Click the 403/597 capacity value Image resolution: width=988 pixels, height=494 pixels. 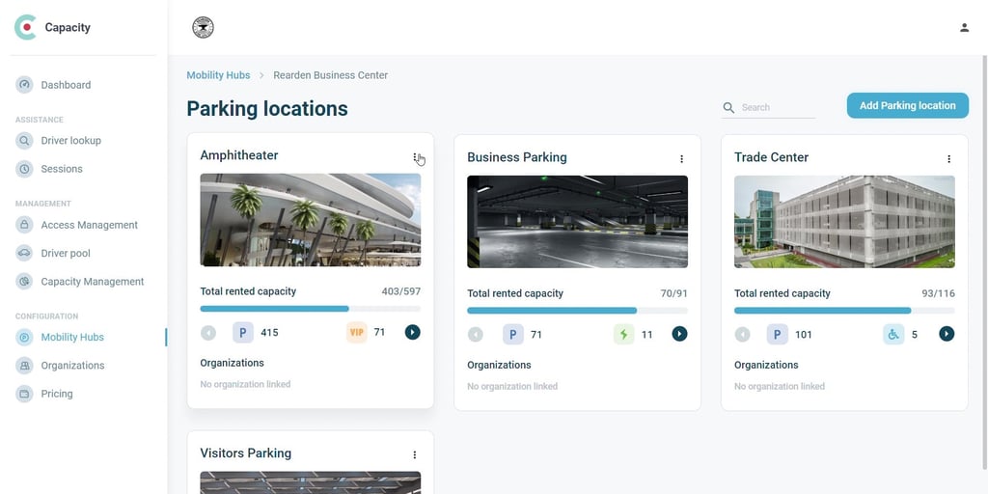(x=400, y=291)
